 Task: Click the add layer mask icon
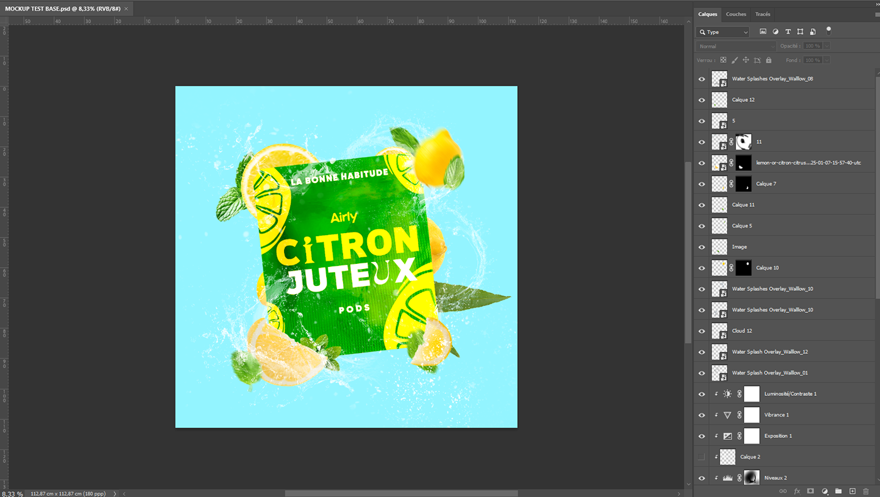[x=810, y=491]
